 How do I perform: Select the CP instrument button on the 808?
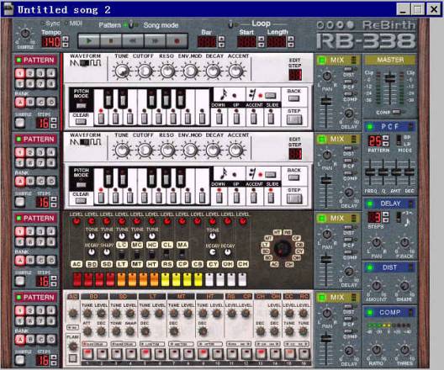(x=182, y=264)
